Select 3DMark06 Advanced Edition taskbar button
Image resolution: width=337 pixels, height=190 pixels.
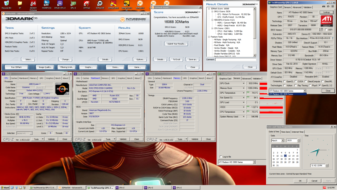pos(71,188)
